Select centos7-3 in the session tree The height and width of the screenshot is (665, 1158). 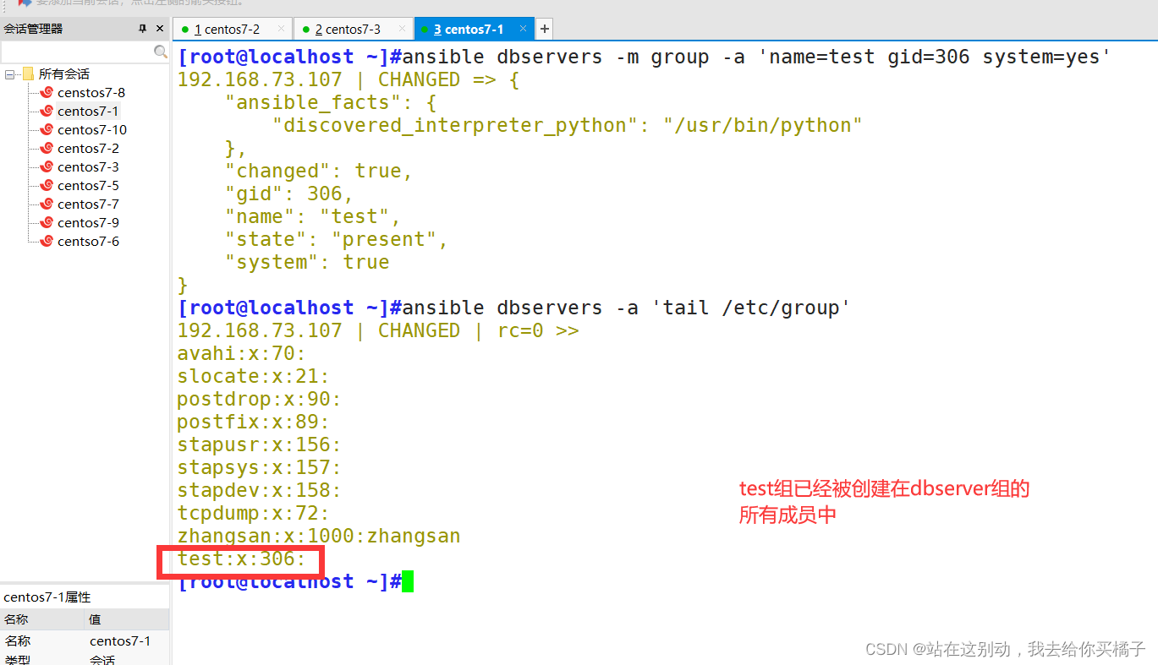click(89, 167)
